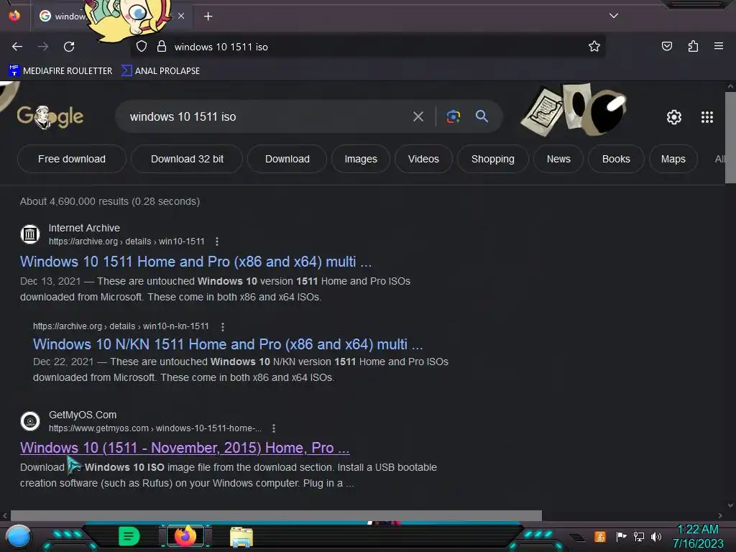The image size is (736, 552).
Task: Open more options for the GetMyOS result
Action: 274,428
